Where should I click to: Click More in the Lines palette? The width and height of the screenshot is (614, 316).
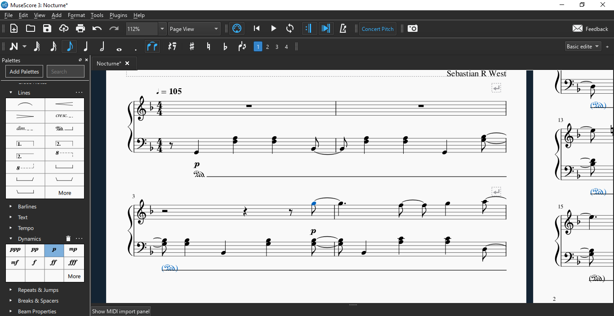[65, 193]
